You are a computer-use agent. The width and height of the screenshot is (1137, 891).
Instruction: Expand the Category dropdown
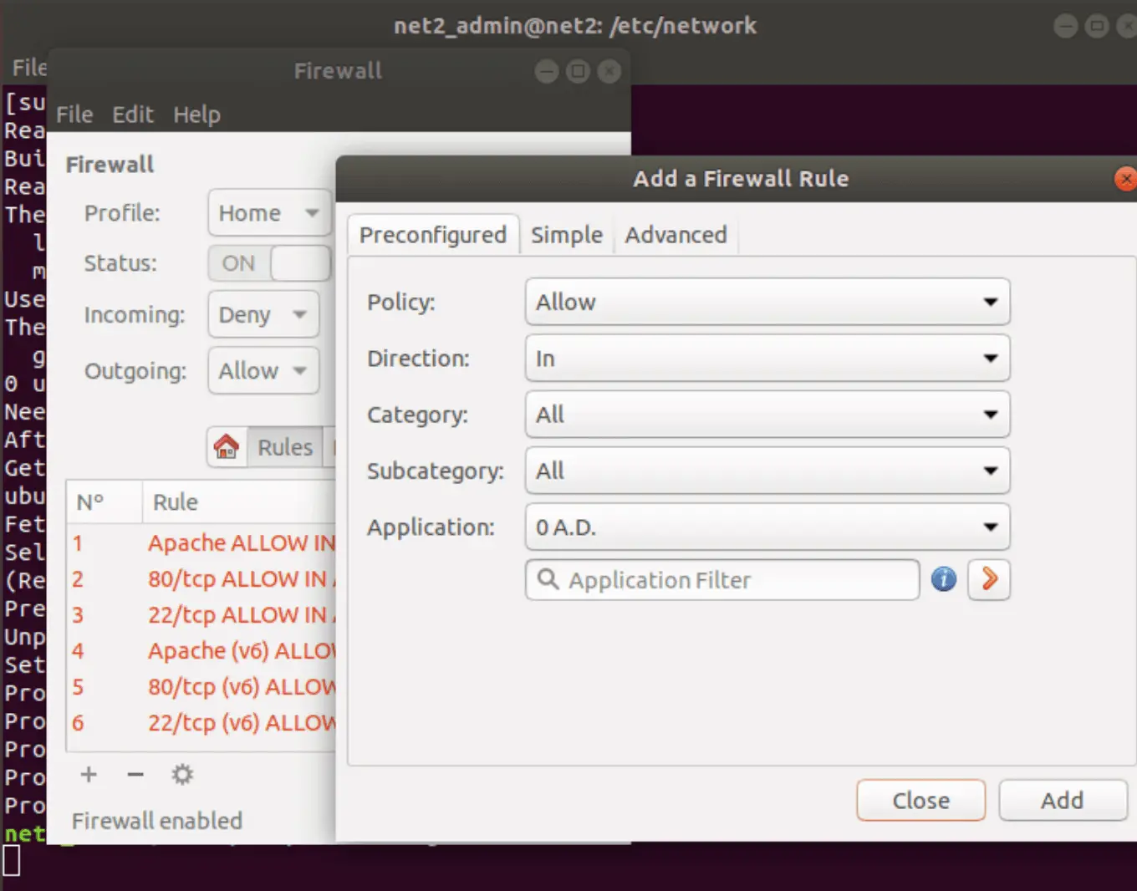pos(767,414)
